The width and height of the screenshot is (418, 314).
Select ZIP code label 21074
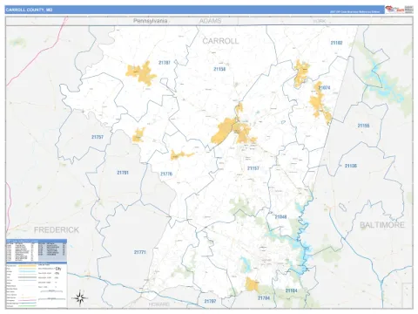tap(324, 87)
